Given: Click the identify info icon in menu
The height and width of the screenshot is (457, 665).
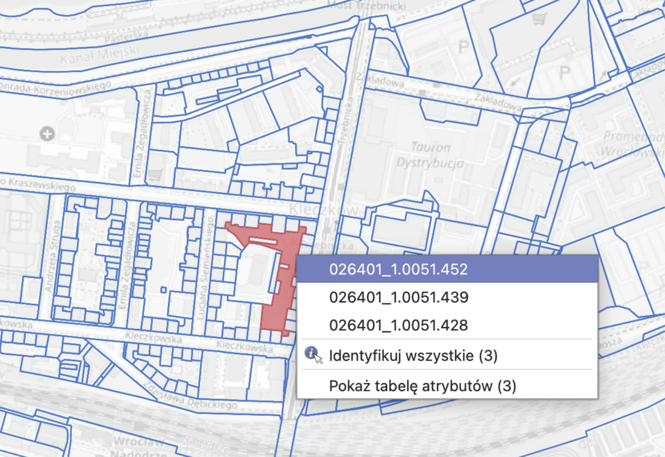Looking at the screenshot, I should (x=313, y=354).
